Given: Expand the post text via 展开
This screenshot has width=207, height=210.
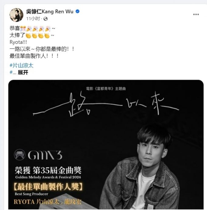Looking at the screenshot, I should (23, 72).
